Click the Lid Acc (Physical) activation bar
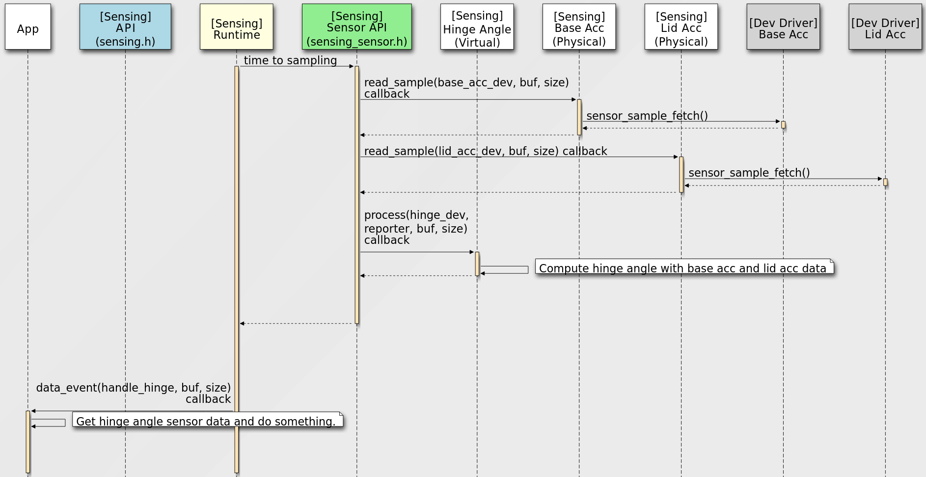Screen dimensions: 926x477 (x=681, y=174)
